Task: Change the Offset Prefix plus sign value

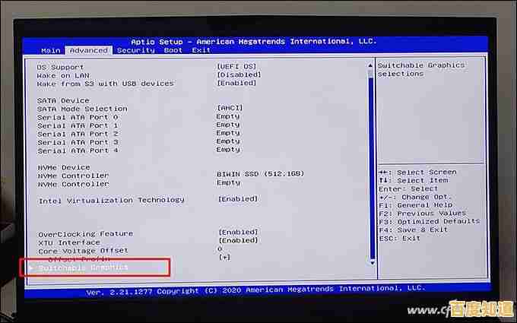Action: (x=224, y=258)
